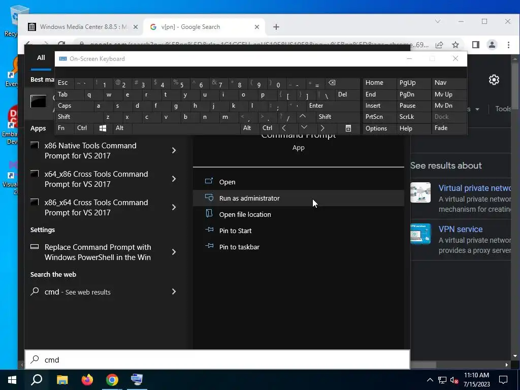Switch to Windows Media Center 8.8.5 tab

pyautogui.click(x=83, y=27)
